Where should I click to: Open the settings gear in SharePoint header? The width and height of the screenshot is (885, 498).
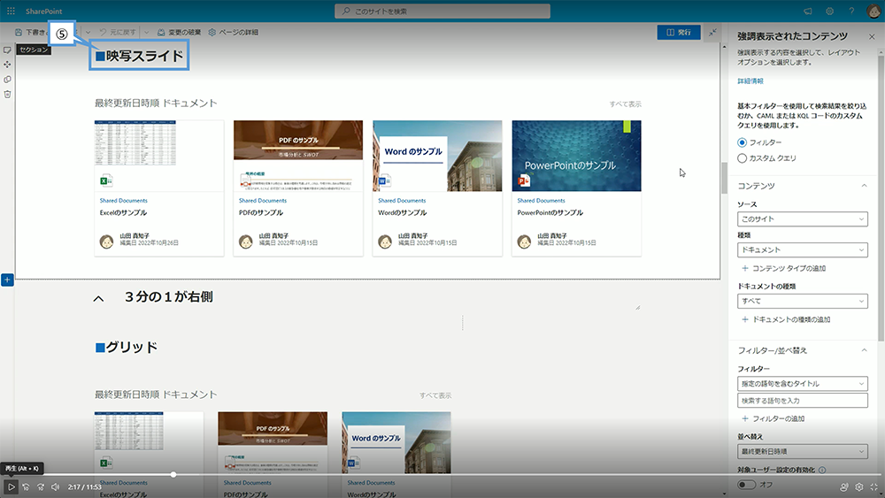tap(830, 11)
